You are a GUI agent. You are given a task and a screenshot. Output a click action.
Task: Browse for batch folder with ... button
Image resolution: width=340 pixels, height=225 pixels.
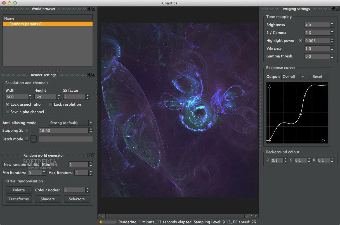(34, 139)
